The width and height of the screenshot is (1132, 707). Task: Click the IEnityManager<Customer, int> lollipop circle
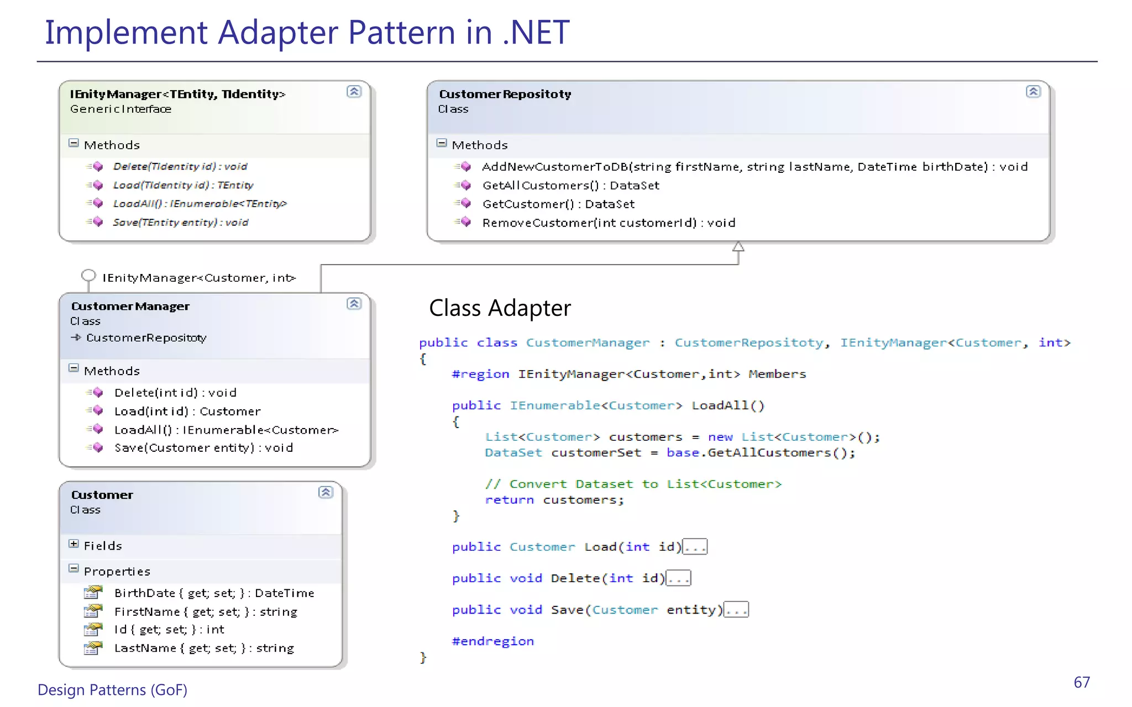(x=88, y=275)
